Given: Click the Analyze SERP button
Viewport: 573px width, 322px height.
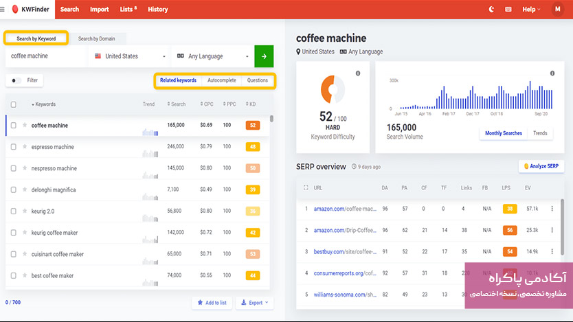Looking at the screenshot, I should coord(541,166).
